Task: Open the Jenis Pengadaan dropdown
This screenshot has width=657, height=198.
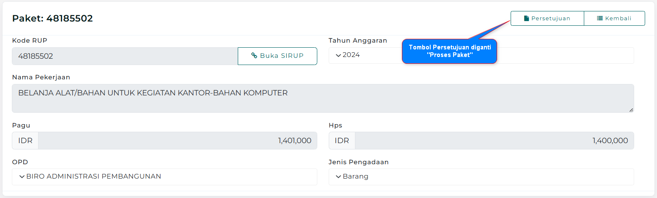Action: (481, 176)
